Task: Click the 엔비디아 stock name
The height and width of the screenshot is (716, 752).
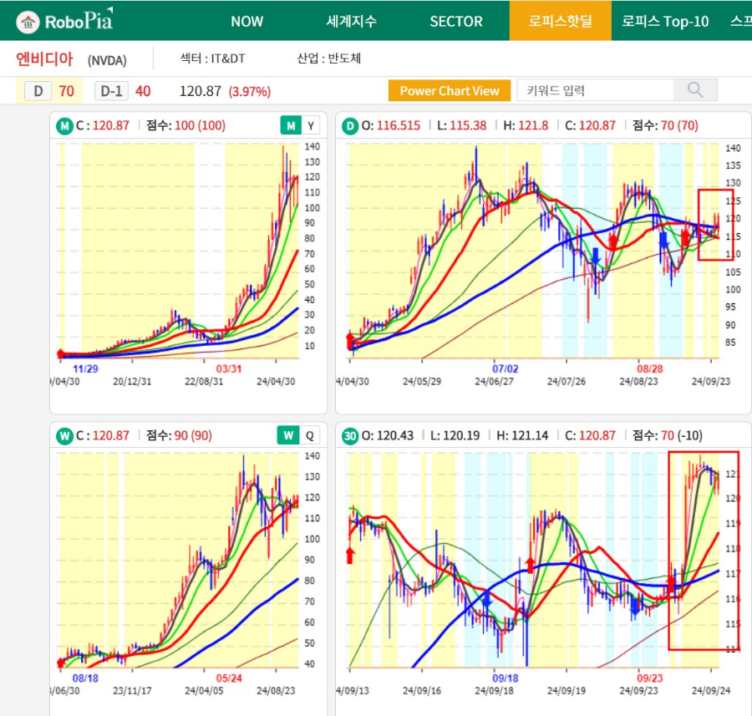Action: (44, 59)
